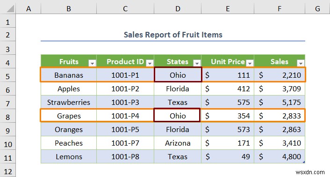Select Ohio cell in Grapes row
The height and width of the screenshot is (177, 330).
(178, 116)
